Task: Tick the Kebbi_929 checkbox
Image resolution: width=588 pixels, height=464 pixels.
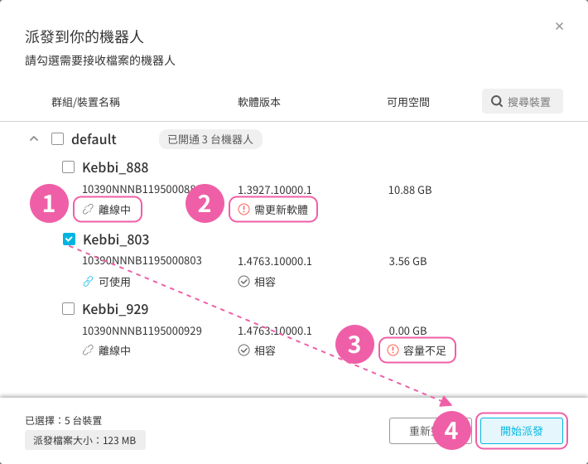Action: coord(68,309)
